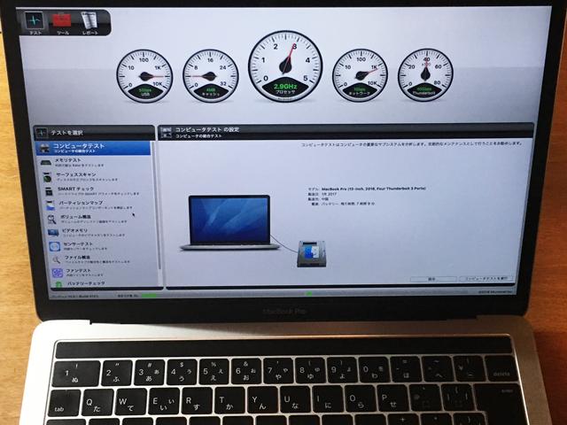Click the コンピュータテストを実行 run button

click(x=486, y=279)
